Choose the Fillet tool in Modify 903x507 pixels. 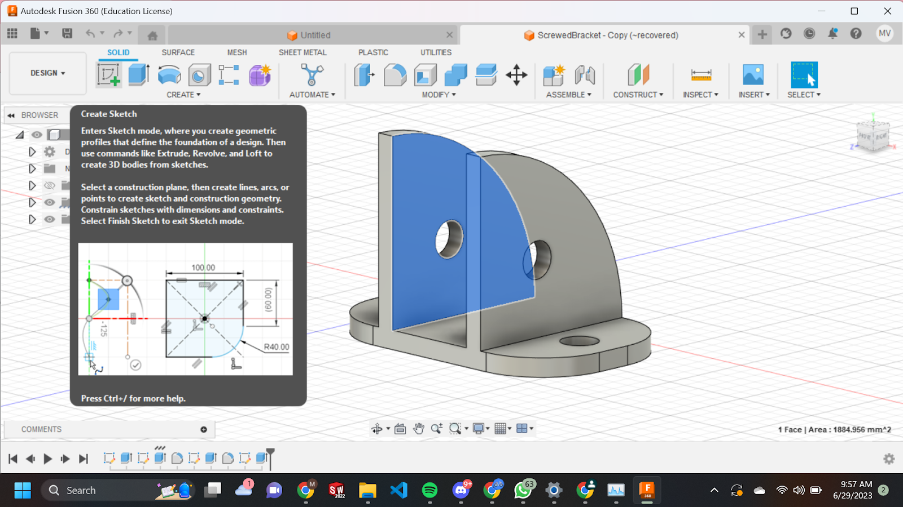coord(395,74)
